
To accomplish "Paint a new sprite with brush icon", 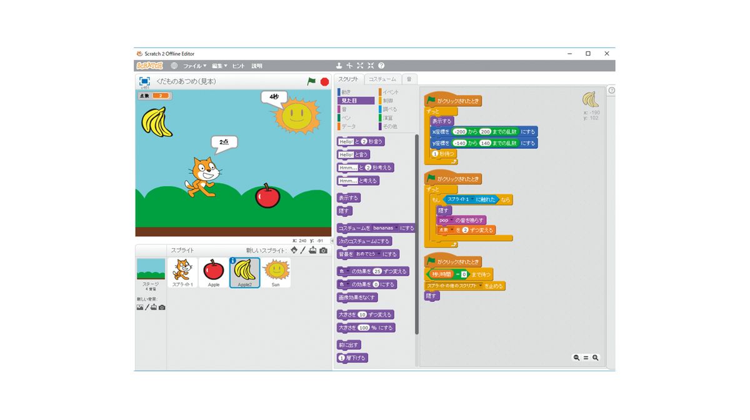I will coord(303,250).
